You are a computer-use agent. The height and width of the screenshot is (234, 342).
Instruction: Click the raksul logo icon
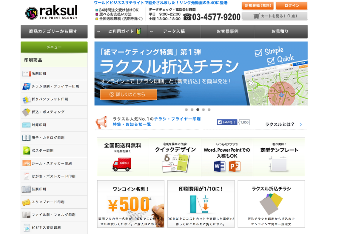coord(32,13)
